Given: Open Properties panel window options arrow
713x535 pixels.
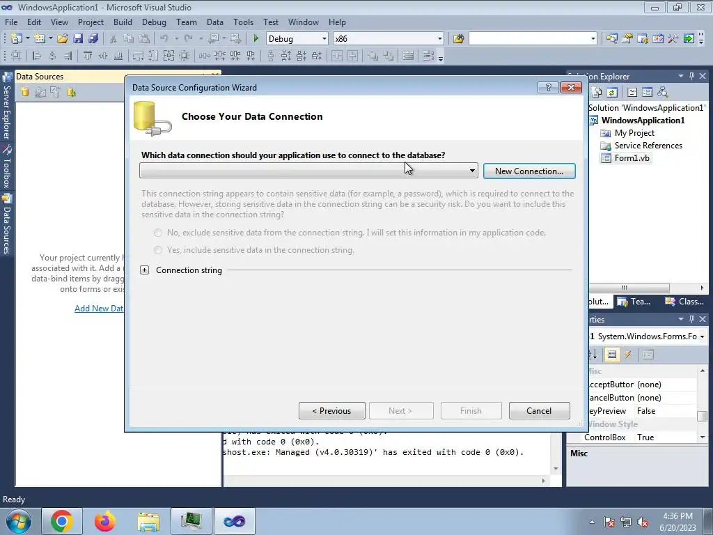Looking at the screenshot, I should tap(681, 319).
